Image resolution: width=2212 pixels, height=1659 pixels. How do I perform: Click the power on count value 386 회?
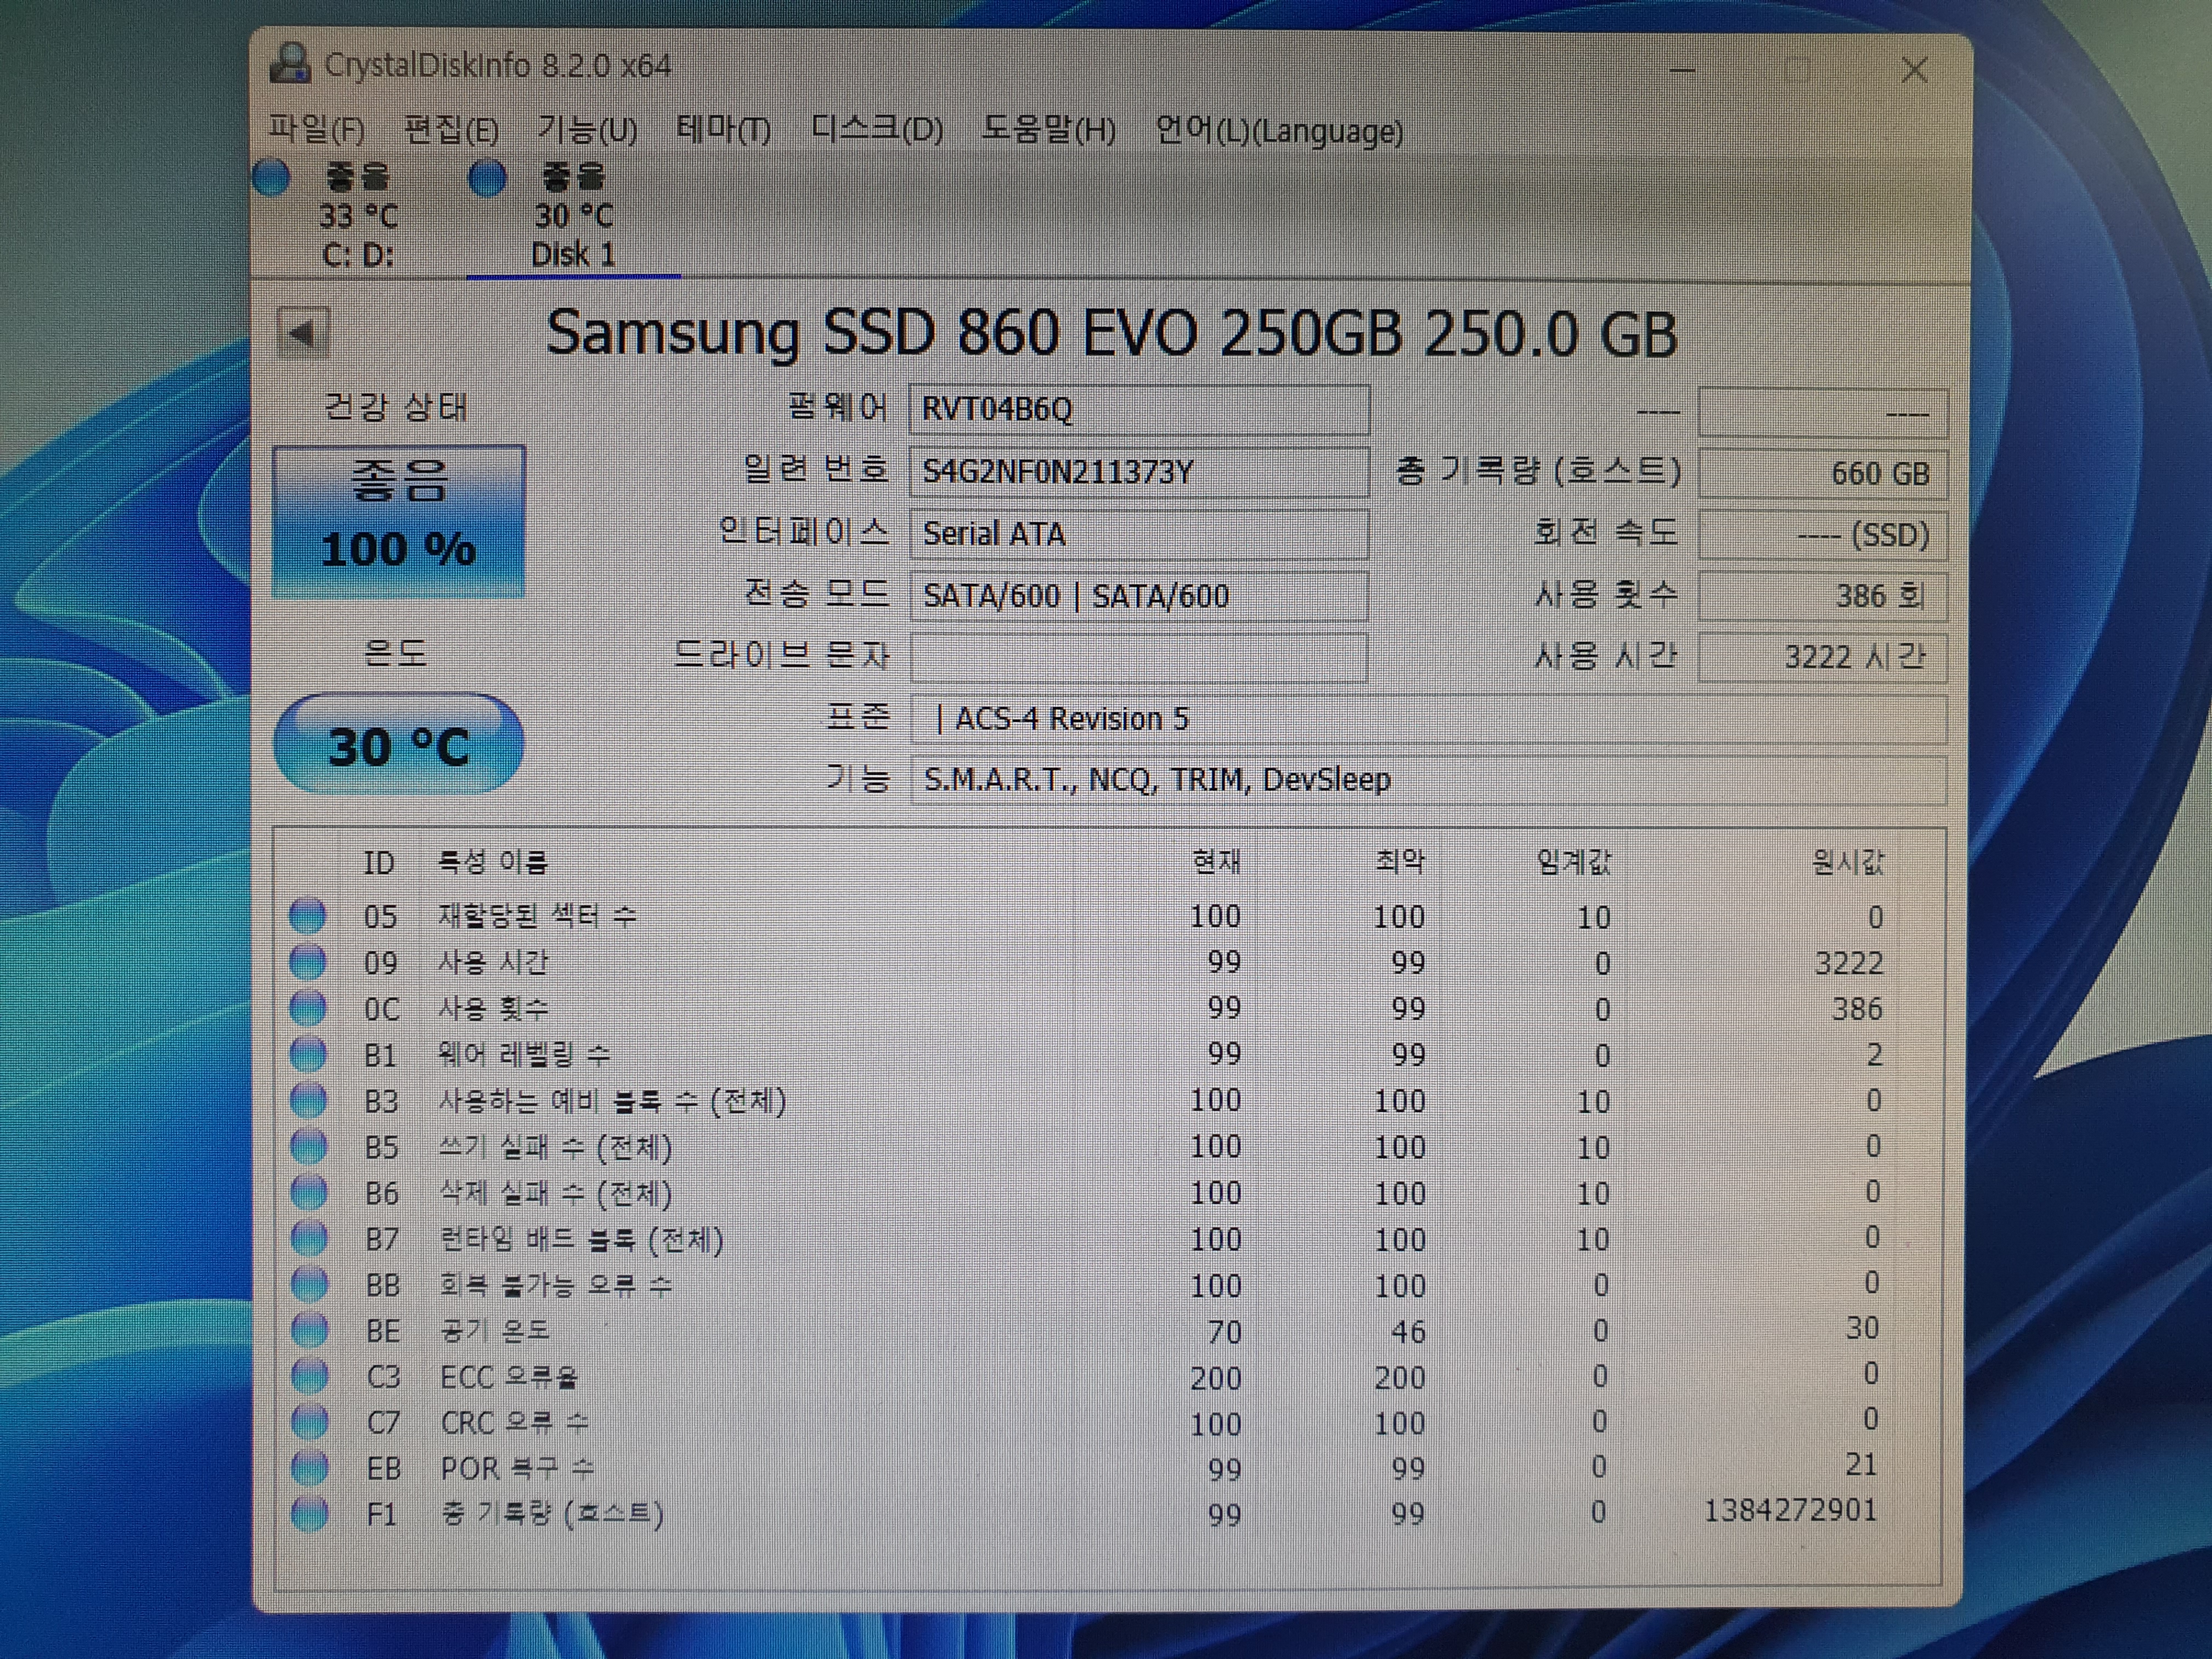tap(1823, 596)
